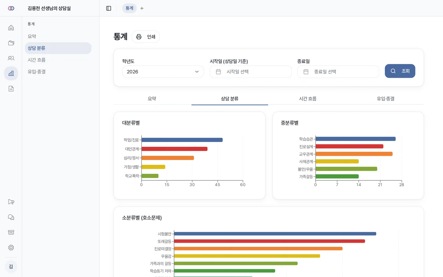This screenshot has height=277, width=443.
Task: Click the 통계 side menu header
Action: point(31,24)
